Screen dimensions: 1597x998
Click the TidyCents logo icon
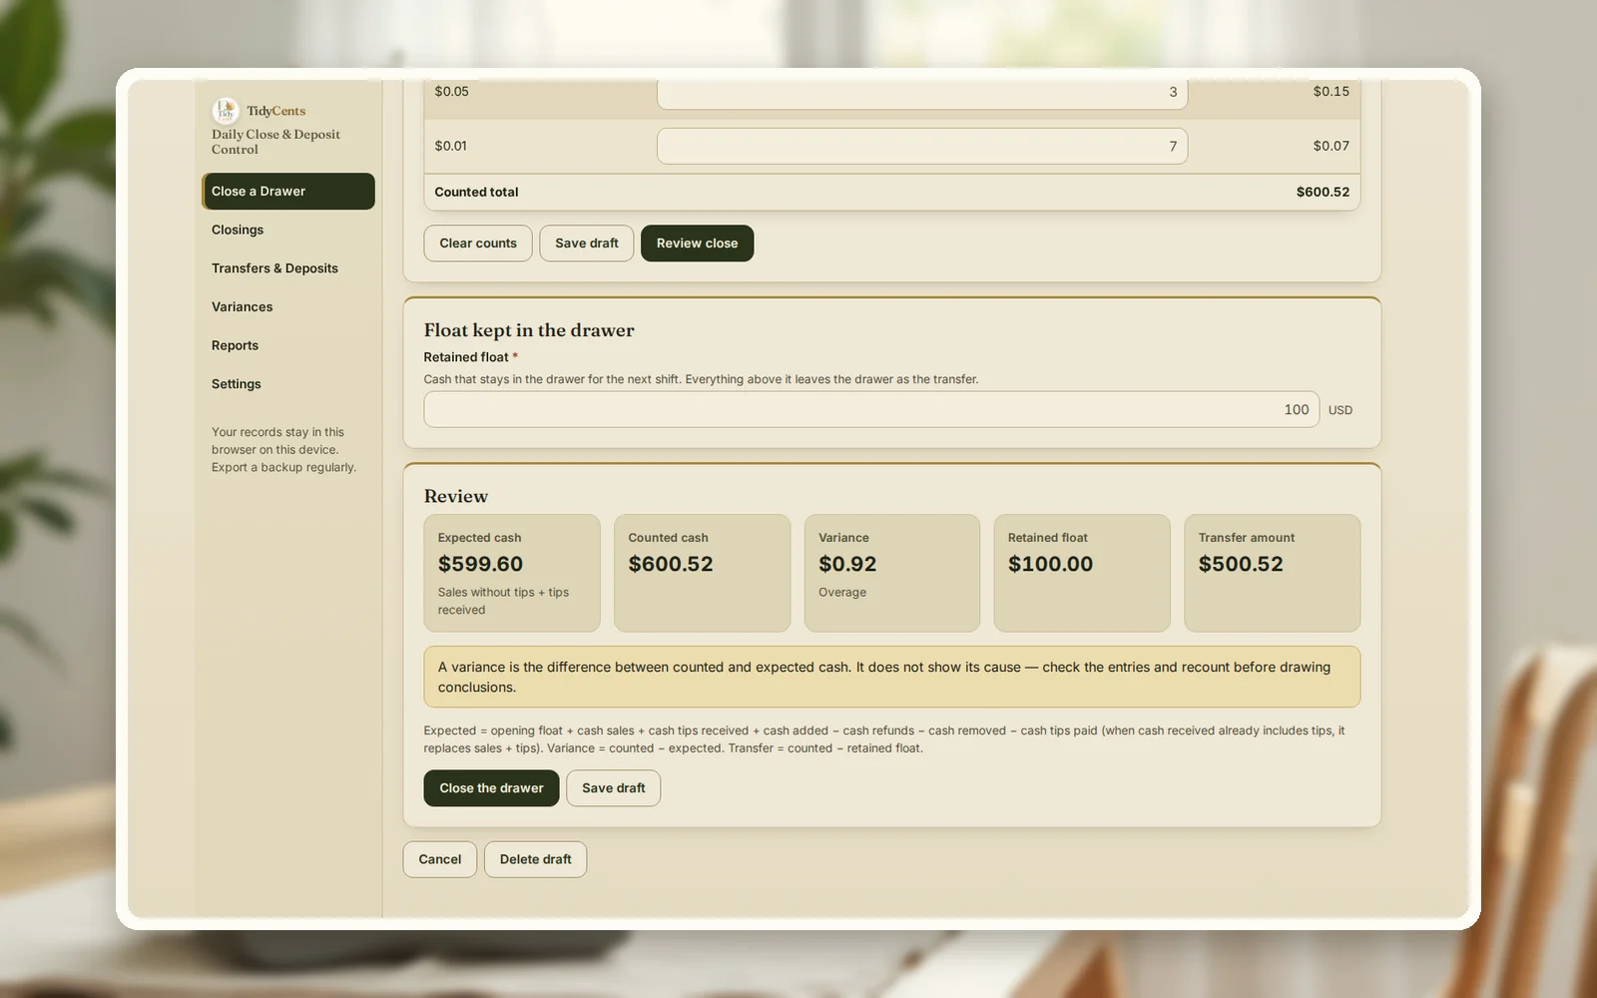click(x=226, y=110)
